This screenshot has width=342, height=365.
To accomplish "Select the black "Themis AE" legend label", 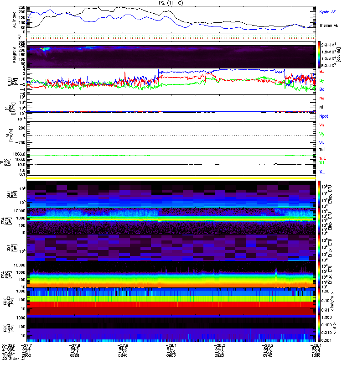I will point(328,26).
